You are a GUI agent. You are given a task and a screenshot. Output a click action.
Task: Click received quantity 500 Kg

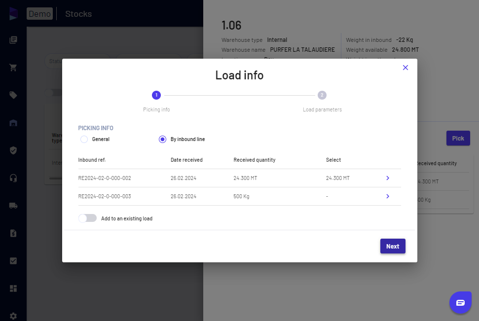(x=241, y=196)
